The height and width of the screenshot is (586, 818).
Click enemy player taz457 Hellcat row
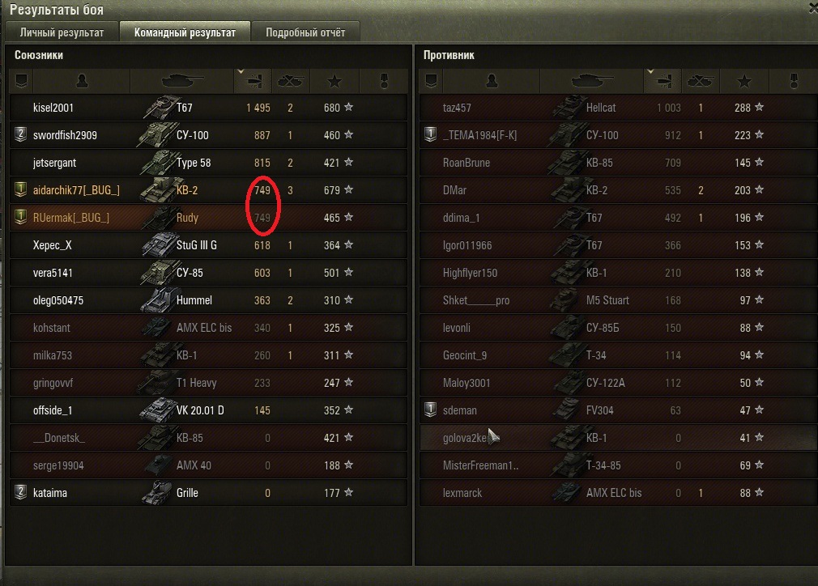coord(618,108)
